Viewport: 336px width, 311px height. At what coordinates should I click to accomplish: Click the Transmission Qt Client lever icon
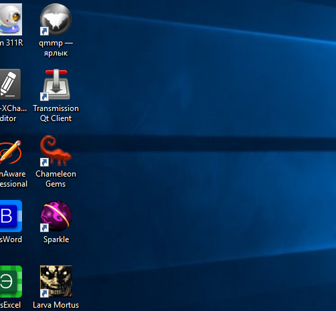click(x=55, y=84)
